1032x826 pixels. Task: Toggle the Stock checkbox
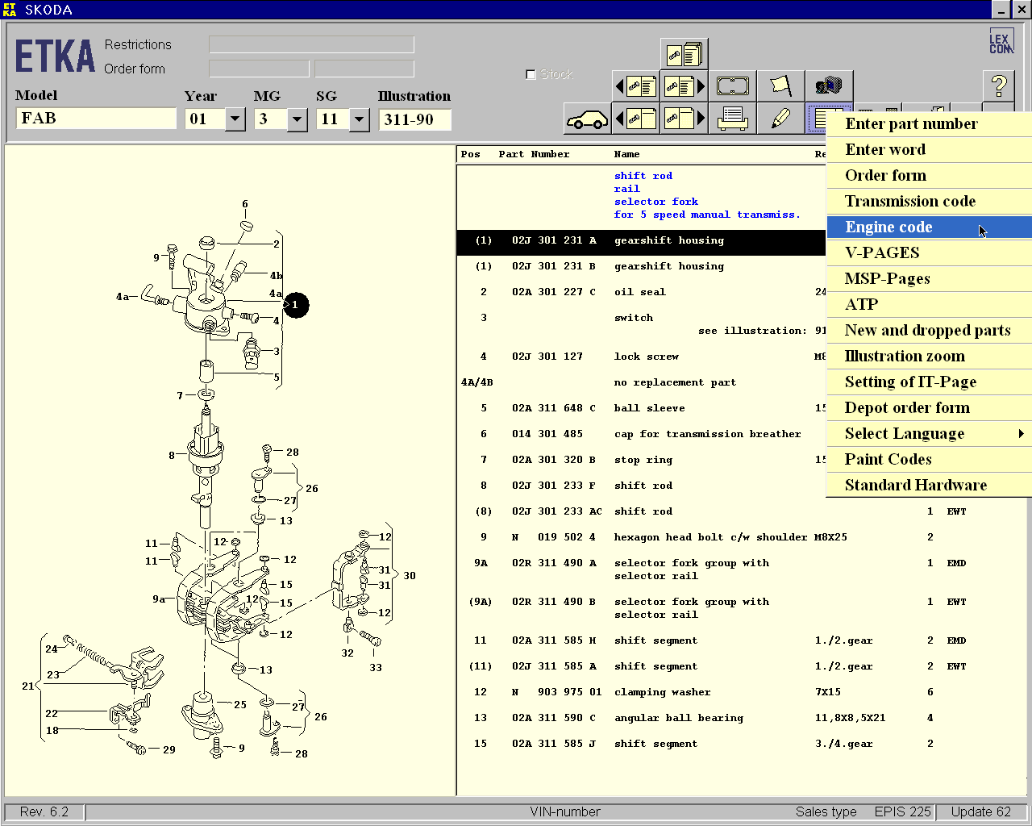(531, 74)
